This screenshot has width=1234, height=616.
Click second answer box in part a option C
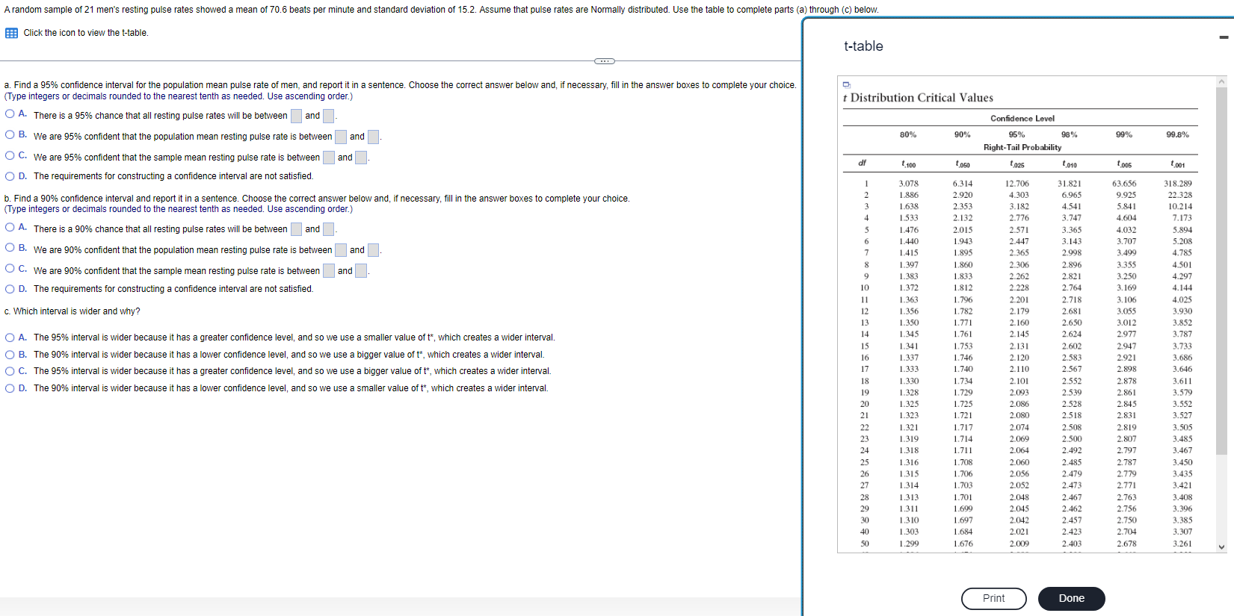(x=361, y=158)
